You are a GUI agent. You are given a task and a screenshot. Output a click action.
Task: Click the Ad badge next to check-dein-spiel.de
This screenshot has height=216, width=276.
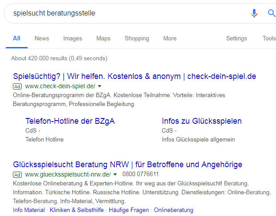click(17, 86)
